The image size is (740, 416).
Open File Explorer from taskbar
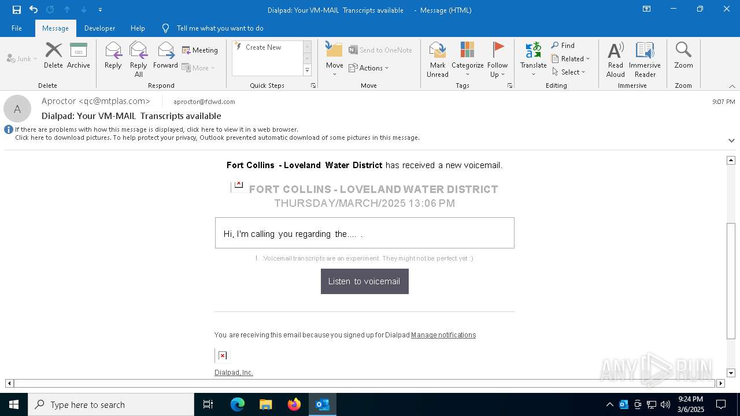(266, 404)
